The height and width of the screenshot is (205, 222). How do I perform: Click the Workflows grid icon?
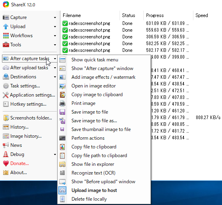tap(6, 36)
